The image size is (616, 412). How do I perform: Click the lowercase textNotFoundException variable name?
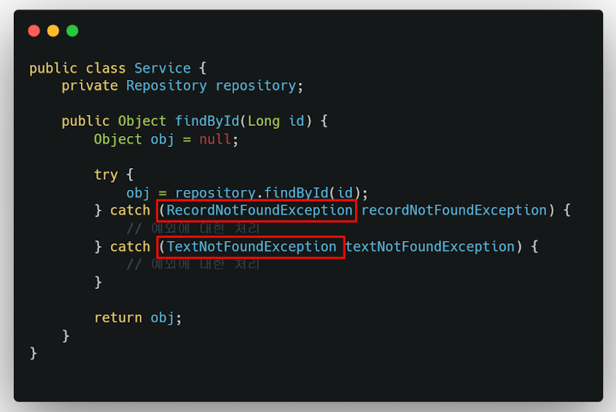point(429,247)
